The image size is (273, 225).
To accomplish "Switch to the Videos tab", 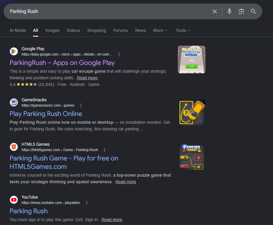I will [73, 30].
